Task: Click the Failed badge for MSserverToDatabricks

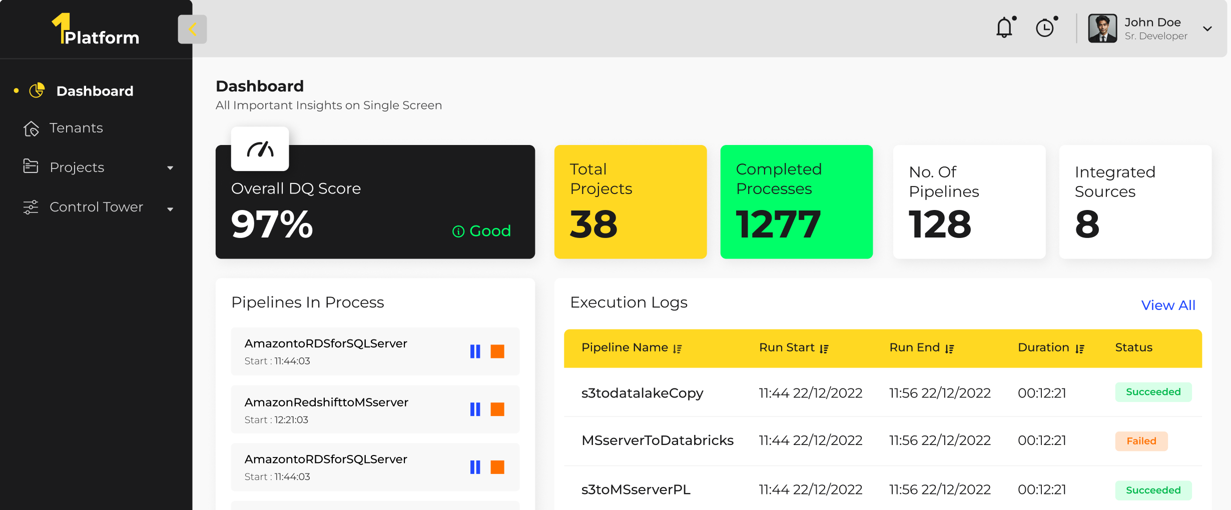Action: [1141, 441]
